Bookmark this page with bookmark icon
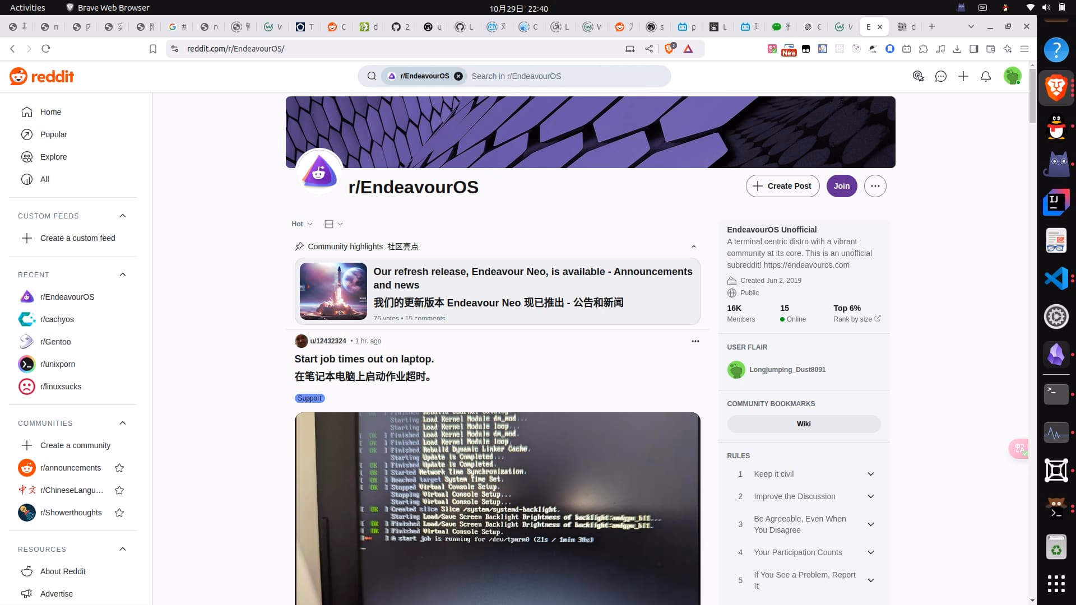Screen dimensions: 1076x605 [153, 49]
